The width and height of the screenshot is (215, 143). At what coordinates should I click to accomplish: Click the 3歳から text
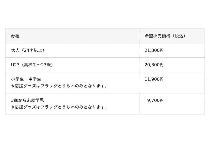coord(19,100)
